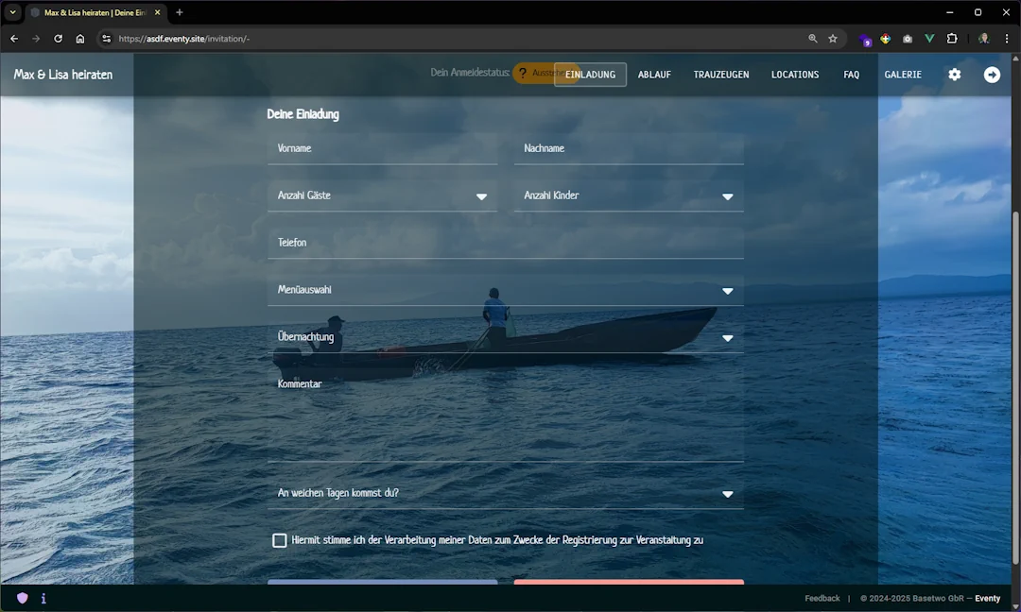The image size is (1021, 612).
Task: Click the Eventy link in the footer
Action: pyautogui.click(x=987, y=598)
